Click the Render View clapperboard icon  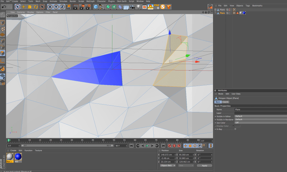tap(76, 7)
